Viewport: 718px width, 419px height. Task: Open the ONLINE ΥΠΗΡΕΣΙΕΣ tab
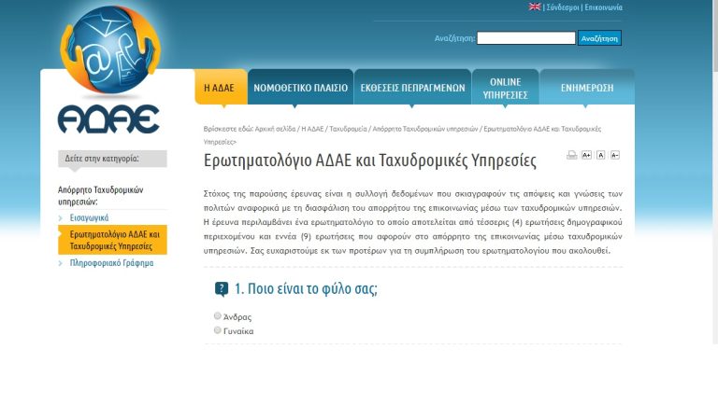(x=505, y=88)
